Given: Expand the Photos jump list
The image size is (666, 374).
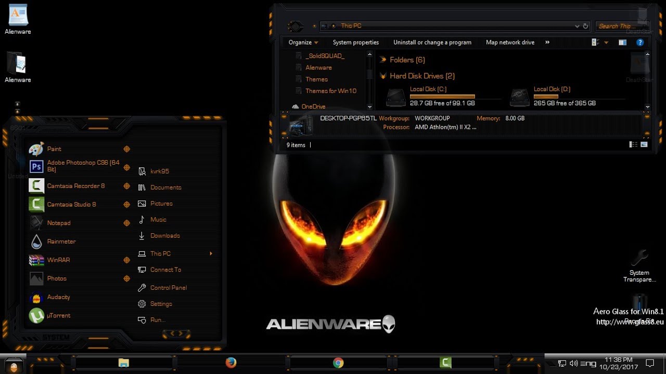Looking at the screenshot, I should pyautogui.click(x=126, y=278).
